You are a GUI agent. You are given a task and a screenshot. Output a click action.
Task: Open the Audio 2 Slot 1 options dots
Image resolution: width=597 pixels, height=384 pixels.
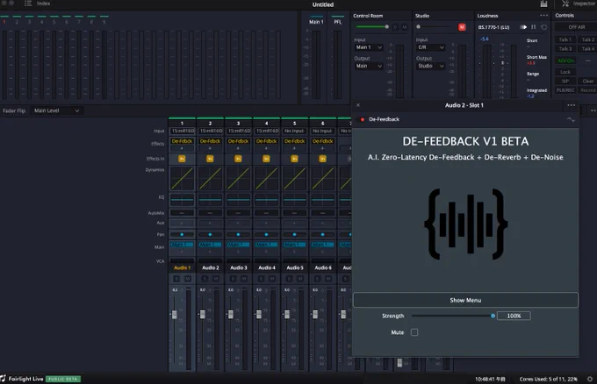click(572, 105)
